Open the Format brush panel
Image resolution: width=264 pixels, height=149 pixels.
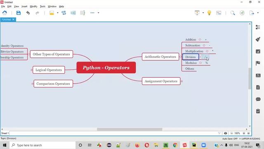pyautogui.click(x=258, y=39)
